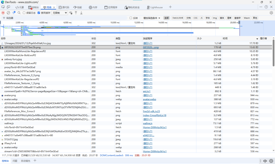The image size is (275, 164).
Task: Expand the 增加筛选条件 dropdown
Action: (152, 18)
